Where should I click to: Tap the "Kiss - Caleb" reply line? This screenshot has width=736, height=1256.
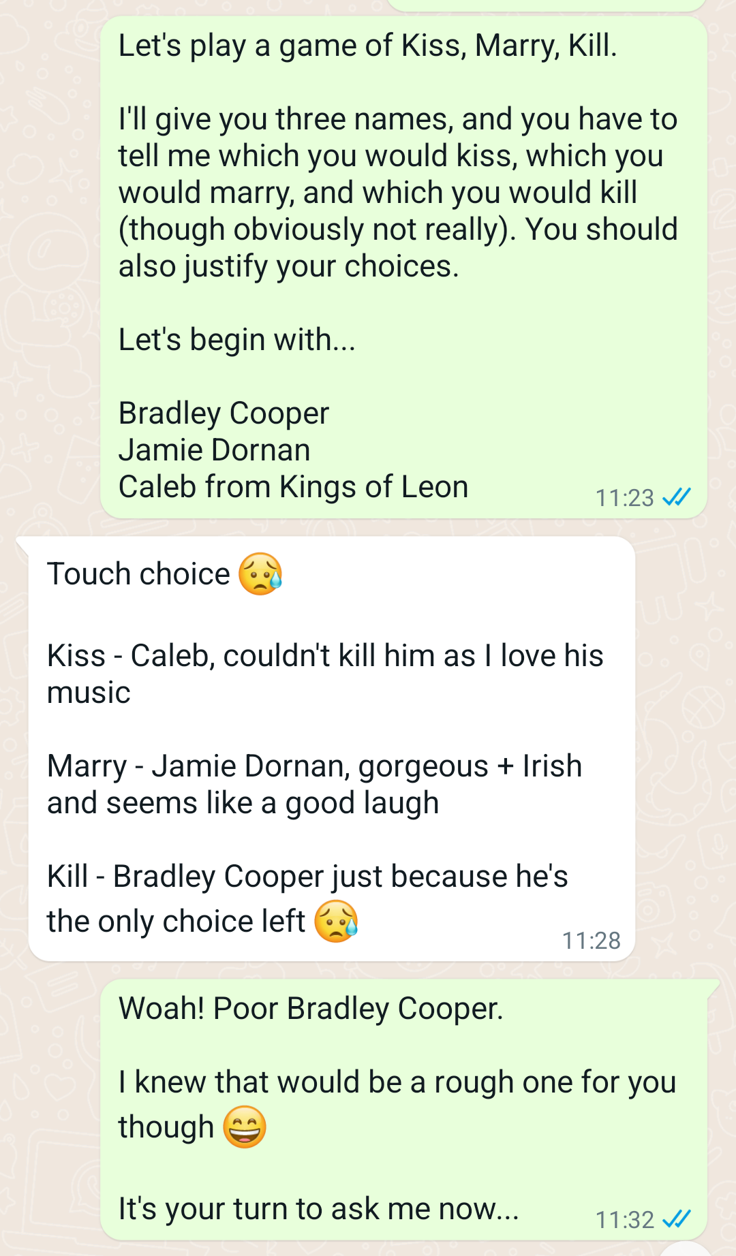(325, 674)
